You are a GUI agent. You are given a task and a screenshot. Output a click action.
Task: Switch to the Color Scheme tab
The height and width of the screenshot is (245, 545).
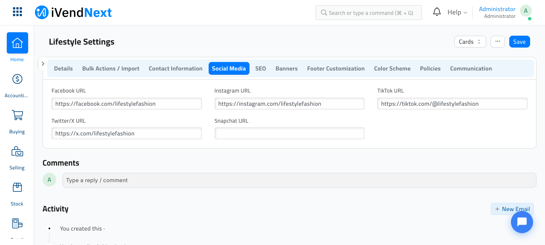pos(392,68)
